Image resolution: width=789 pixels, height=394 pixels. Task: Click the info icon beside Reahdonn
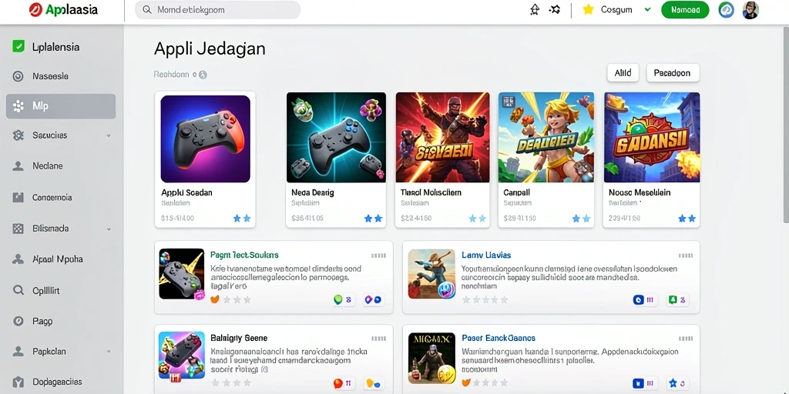pos(203,75)
